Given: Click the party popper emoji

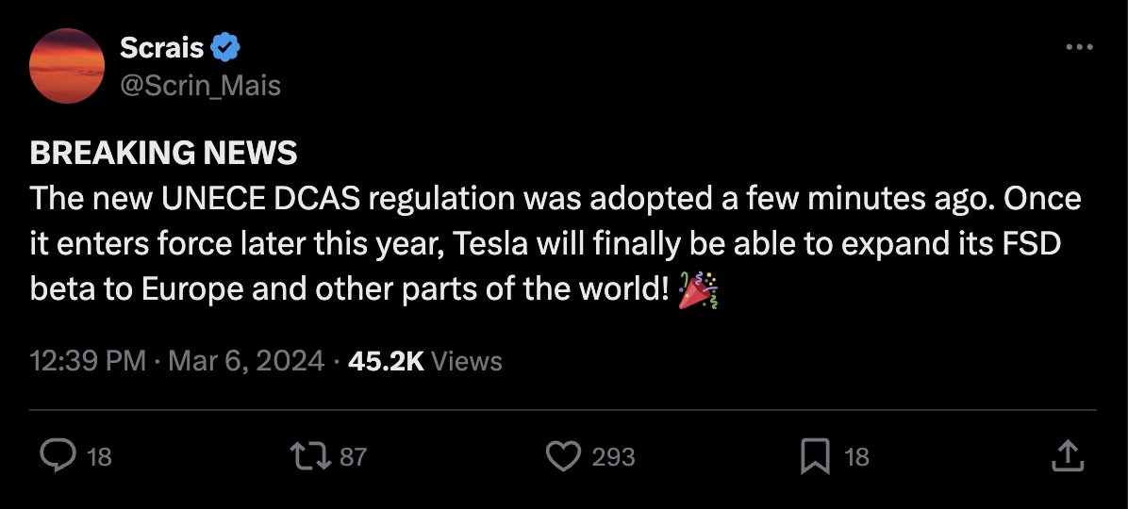Looking at the screenshot, I should 699,289.
